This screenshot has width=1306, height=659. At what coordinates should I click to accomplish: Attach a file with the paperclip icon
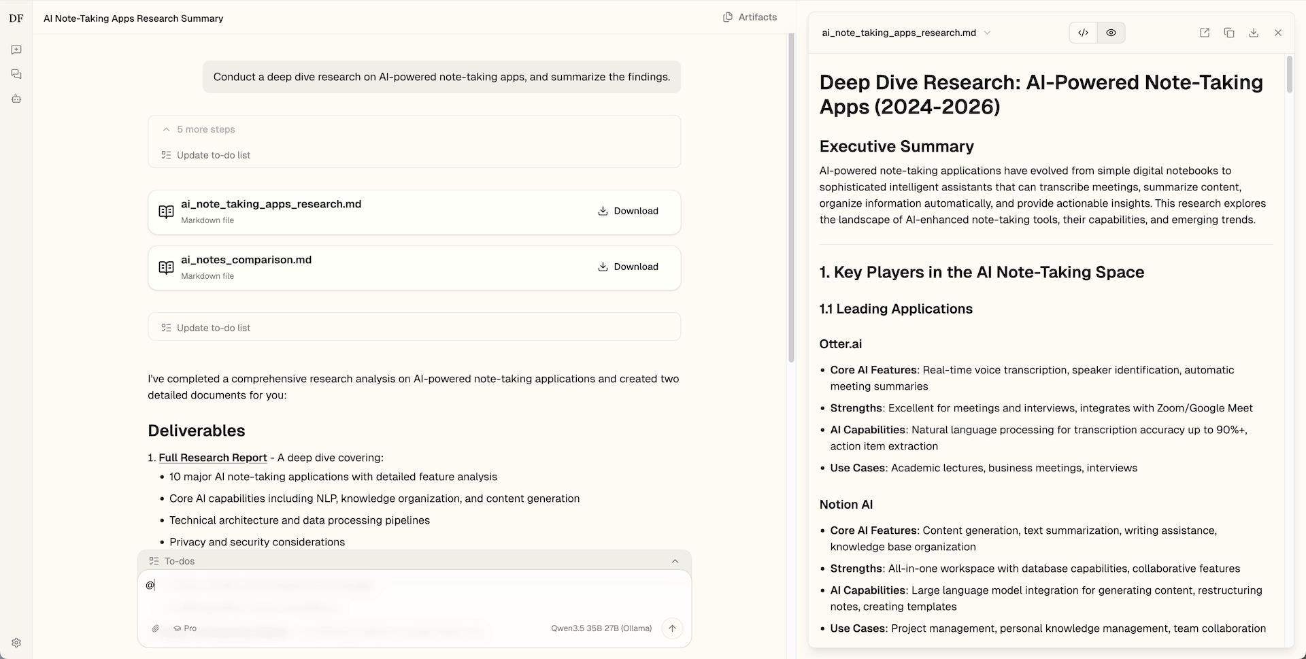coord(155,628)
